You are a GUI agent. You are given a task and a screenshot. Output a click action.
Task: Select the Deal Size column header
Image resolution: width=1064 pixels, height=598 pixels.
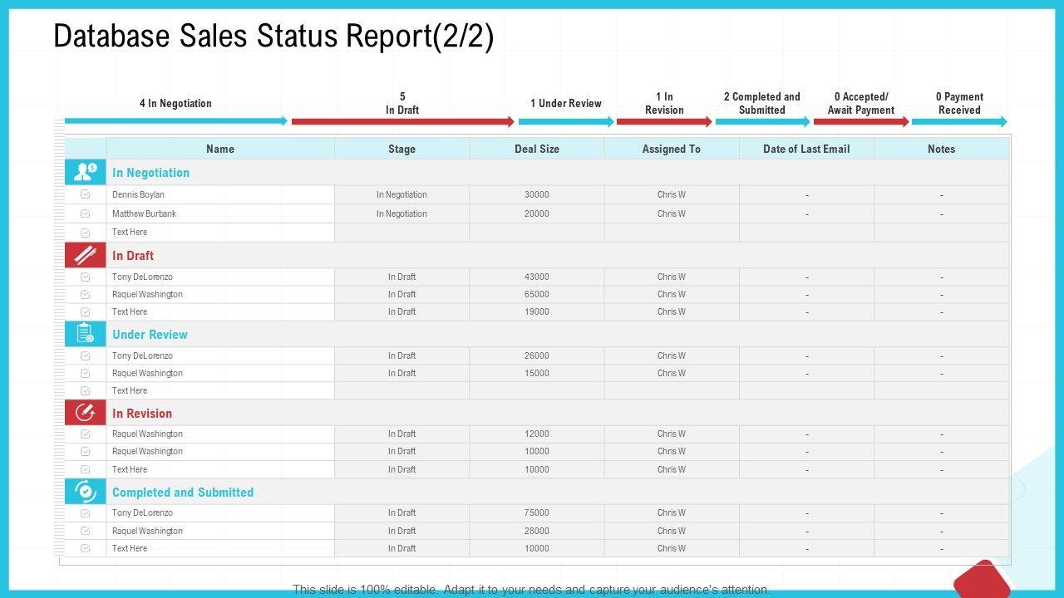(537, 149)
